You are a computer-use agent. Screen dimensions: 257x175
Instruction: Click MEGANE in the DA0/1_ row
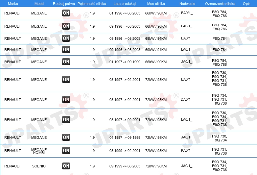tap(39, 100)
